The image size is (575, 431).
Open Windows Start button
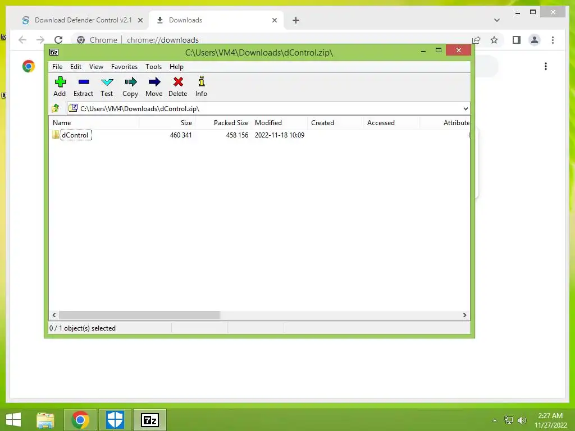[x=13, y=420]
